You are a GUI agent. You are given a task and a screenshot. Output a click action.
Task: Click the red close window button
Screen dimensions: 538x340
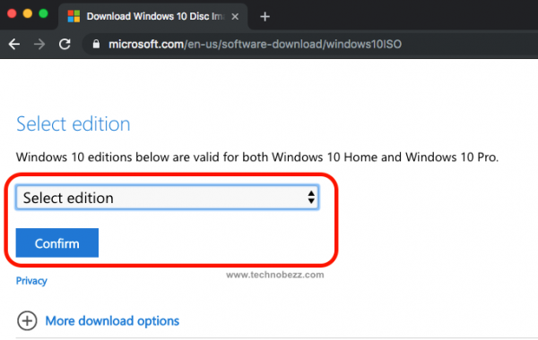click(x=12, y=13)
